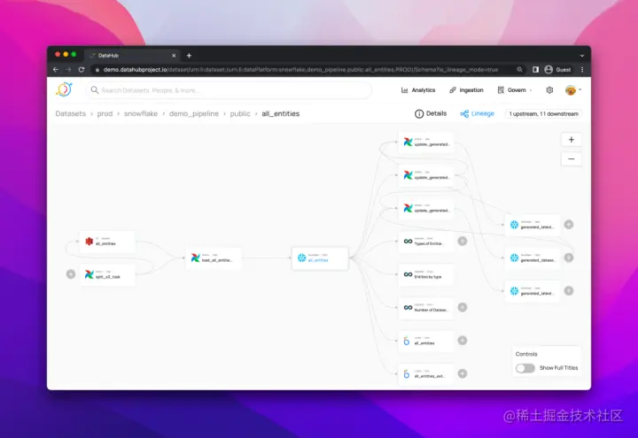638x438 pixels.
Task: Expand upstream of split_s3_task with plus
Action: (x=71, y=274)
